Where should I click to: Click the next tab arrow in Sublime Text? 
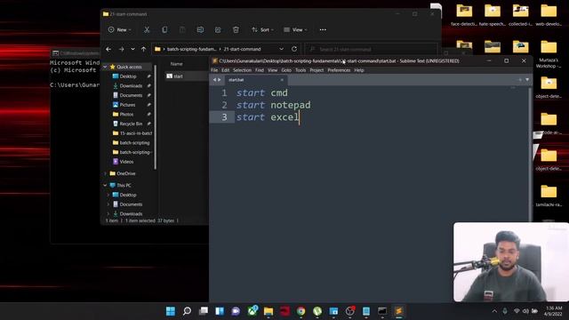point(220,80)
